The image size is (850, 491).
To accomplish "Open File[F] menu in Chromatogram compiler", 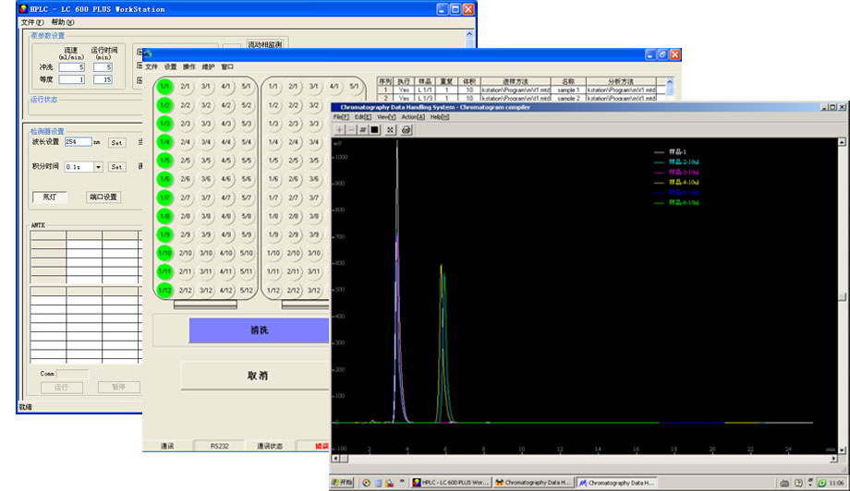I will pos(341,117).
